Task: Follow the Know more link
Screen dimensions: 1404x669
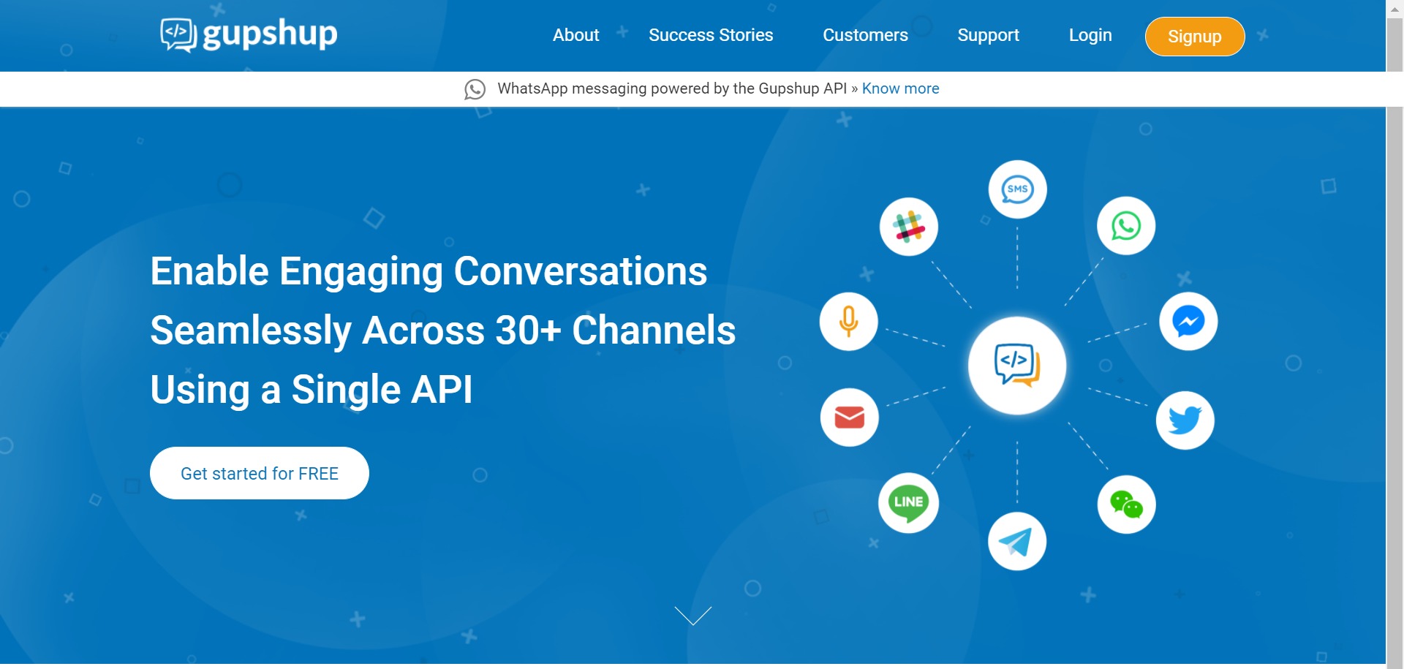Action: [x=900, y=88]
